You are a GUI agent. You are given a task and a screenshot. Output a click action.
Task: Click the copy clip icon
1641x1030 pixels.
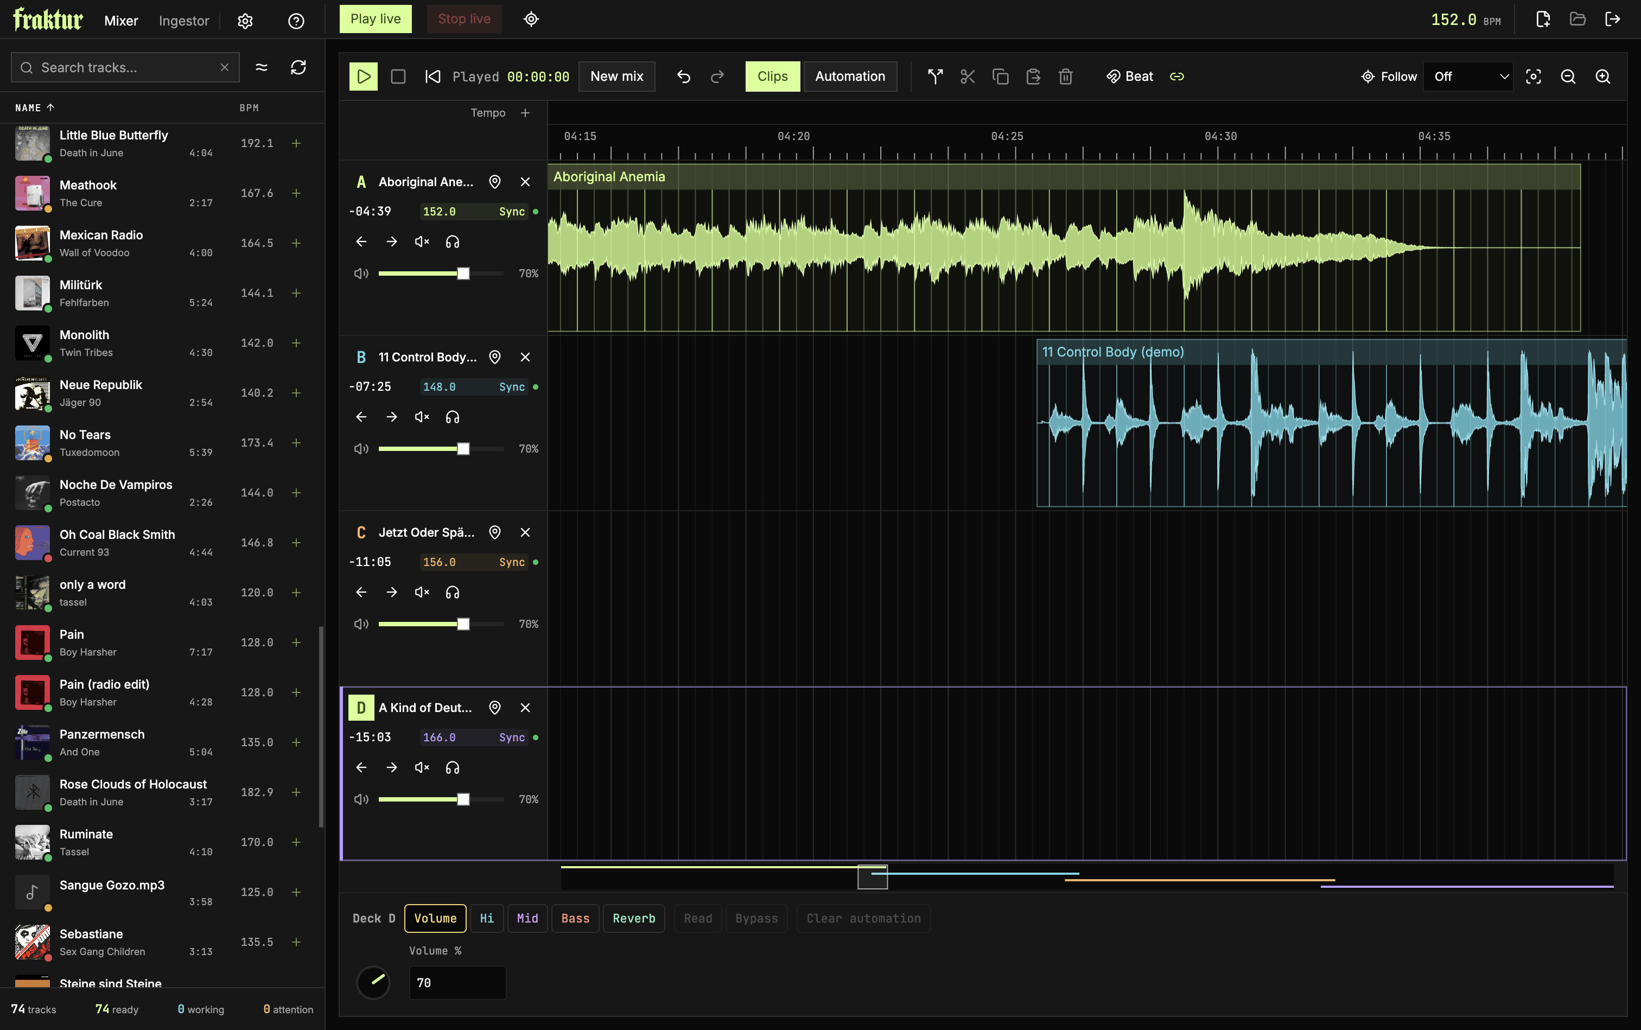tap(1000, 77)
